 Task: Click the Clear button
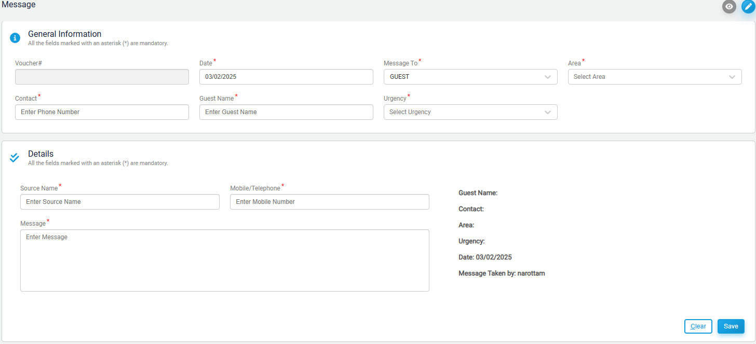698,326
